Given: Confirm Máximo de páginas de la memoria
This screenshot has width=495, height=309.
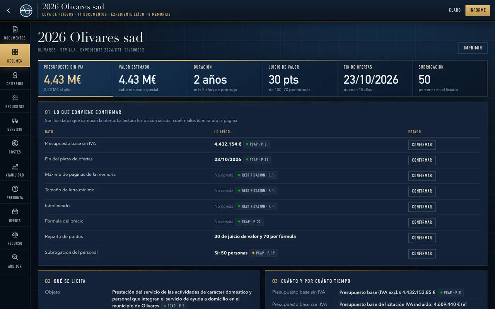Looking at the screenshot, I should [x=422, y=176].
